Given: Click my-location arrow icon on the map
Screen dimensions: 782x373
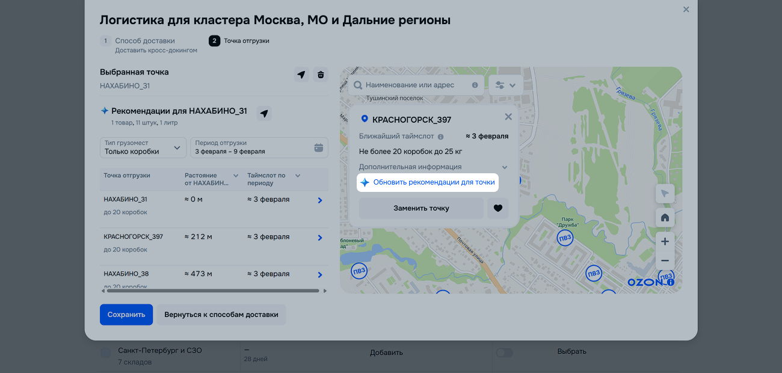Looking at the screenshot, I should (665, 194).
